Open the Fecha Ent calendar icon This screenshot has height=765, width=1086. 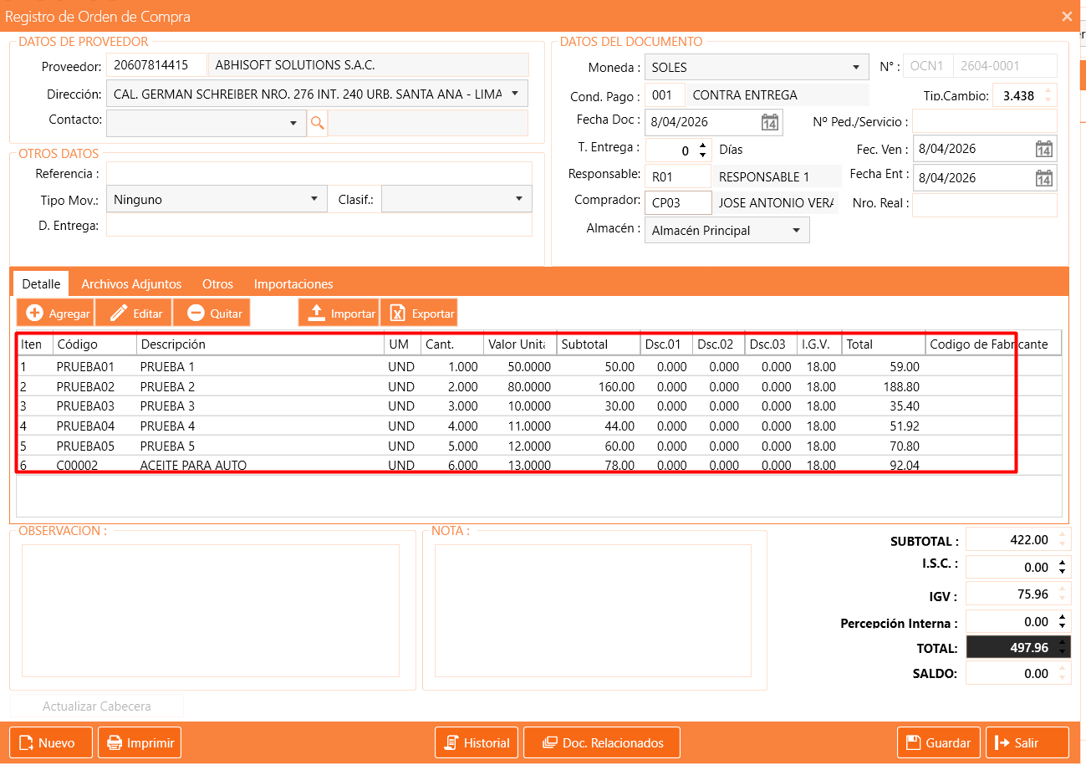1043,178
